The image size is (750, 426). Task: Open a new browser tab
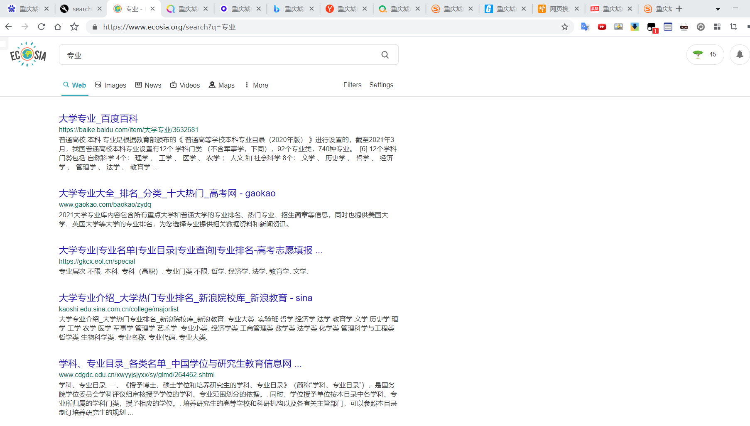679,9
